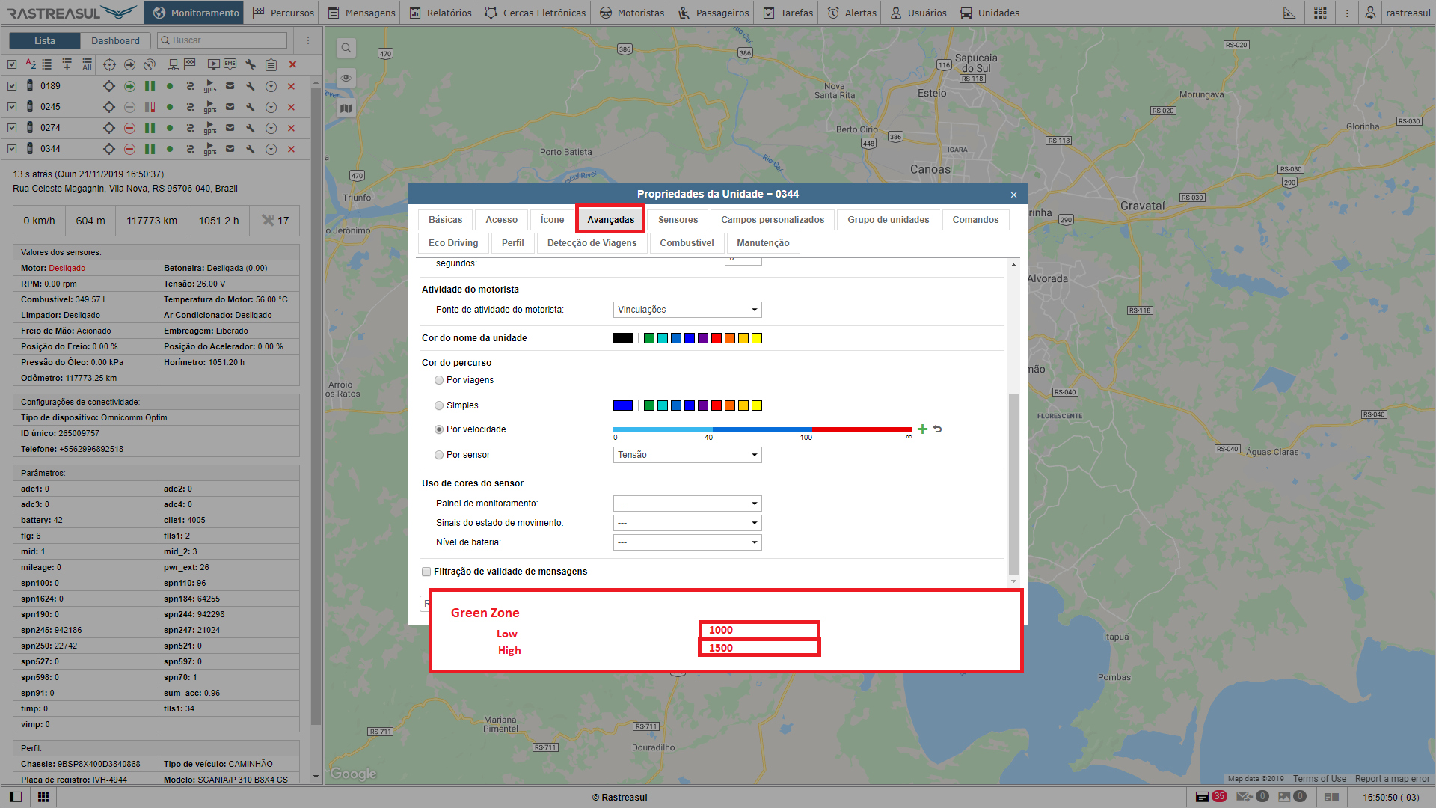Open the Eco Driving tab
The width and height of the screenshot is (1436, 808).
[x=452, y=243]
